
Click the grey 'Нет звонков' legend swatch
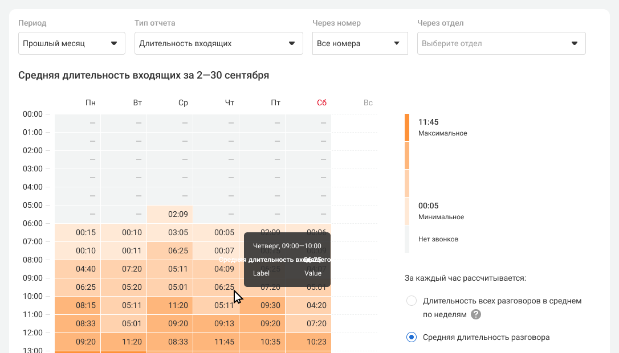(407, 239)
